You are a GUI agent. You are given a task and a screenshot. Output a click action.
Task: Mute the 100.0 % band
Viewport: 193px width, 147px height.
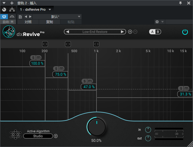coord(39,57)
